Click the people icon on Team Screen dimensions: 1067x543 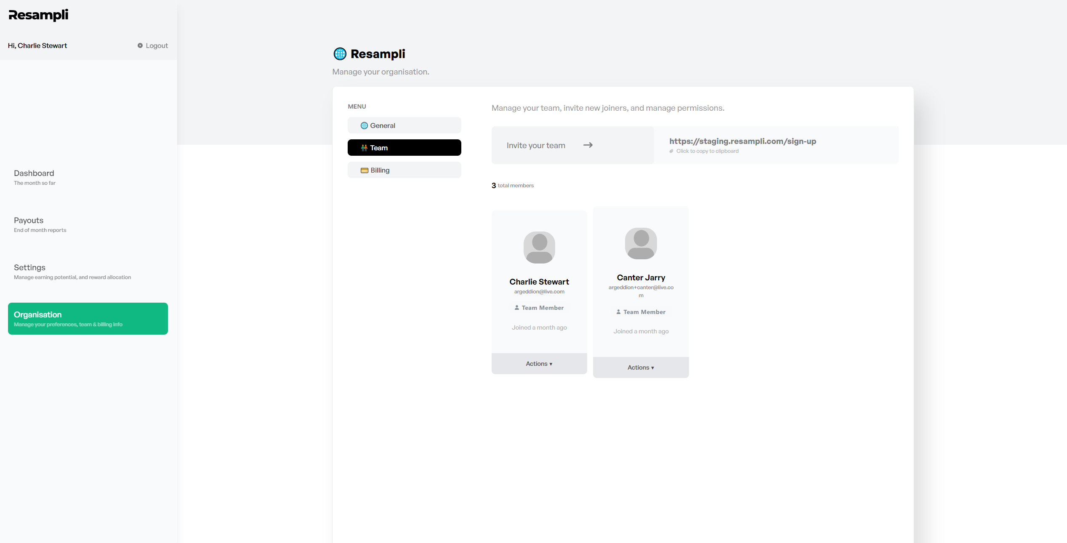(365, 148)
